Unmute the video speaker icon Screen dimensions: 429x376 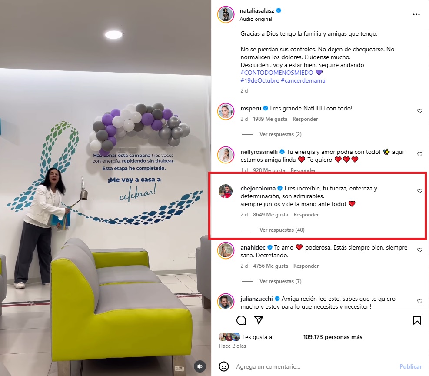pyautogui.click(x=200, y=366)
